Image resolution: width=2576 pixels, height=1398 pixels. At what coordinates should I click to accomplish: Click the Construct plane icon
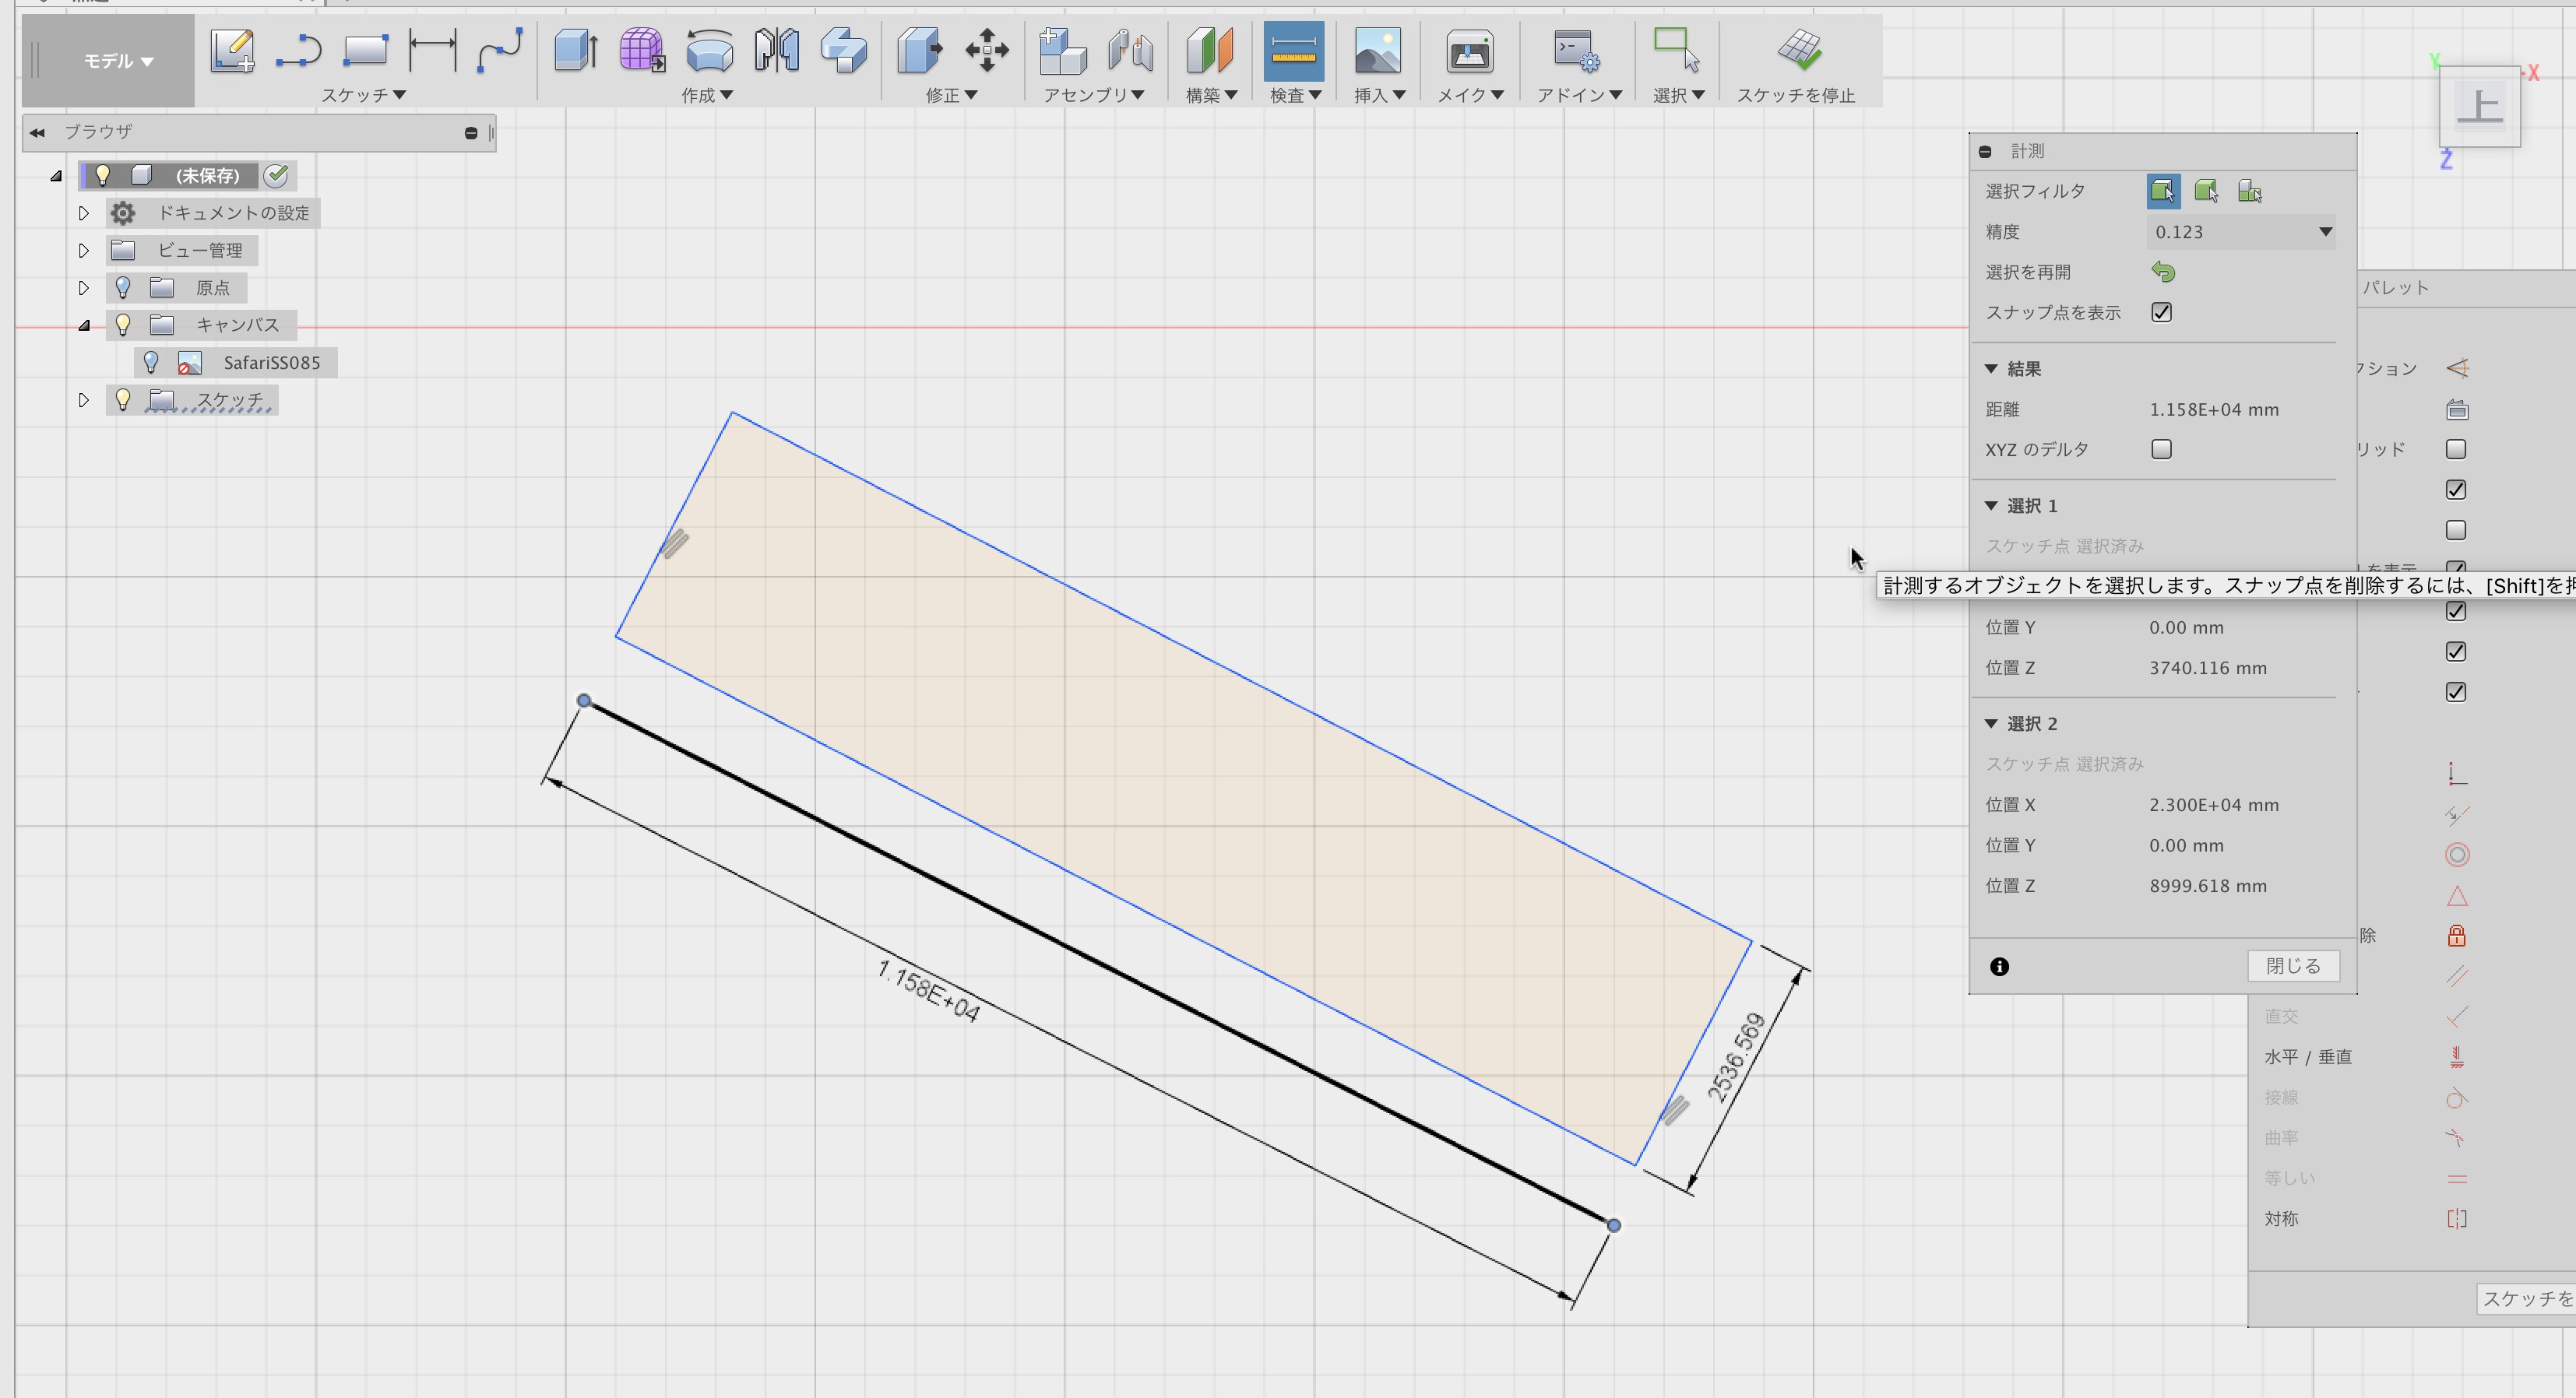tap(1210, 50)
